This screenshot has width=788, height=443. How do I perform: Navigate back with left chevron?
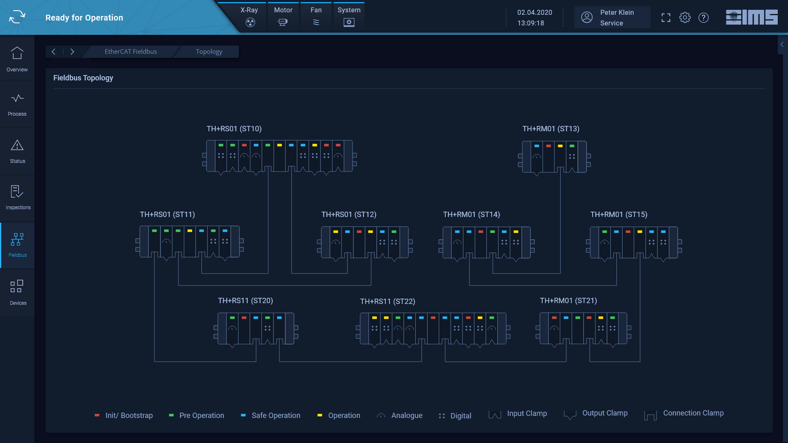click(53, 52)
